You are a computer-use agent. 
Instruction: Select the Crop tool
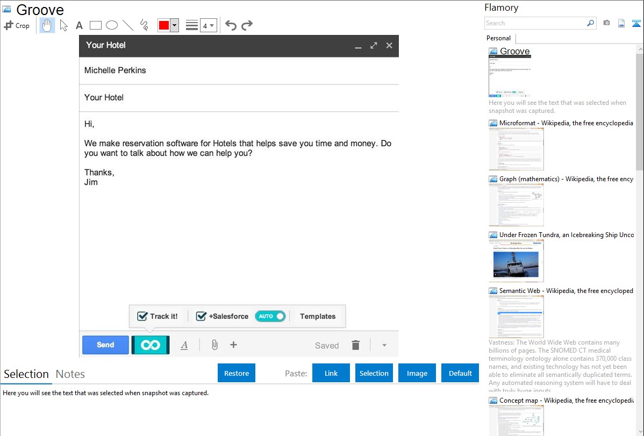coord(17,25)
